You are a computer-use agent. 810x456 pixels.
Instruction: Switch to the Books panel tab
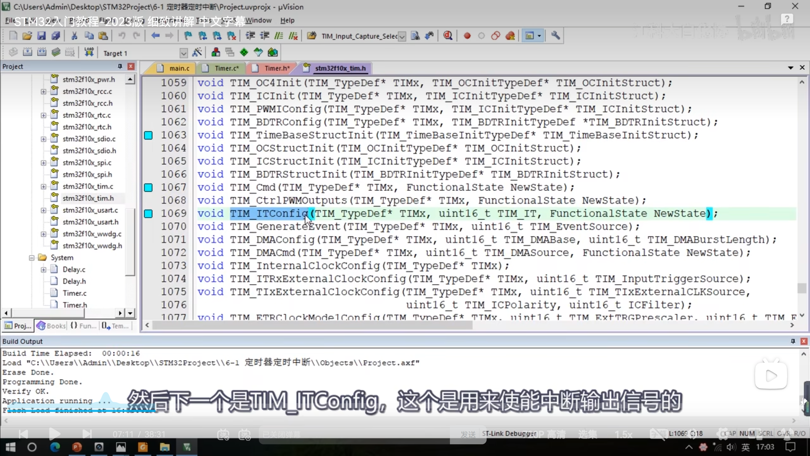51,326
